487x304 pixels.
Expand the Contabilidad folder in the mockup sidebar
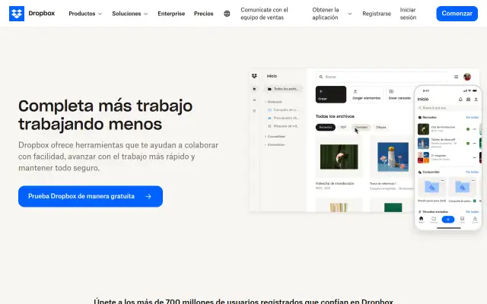275,137
